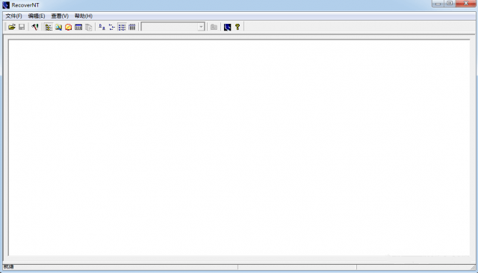Open the hammer tools settings icon
This screenshot has width=478, height=273.
click(x=35, y=27)
